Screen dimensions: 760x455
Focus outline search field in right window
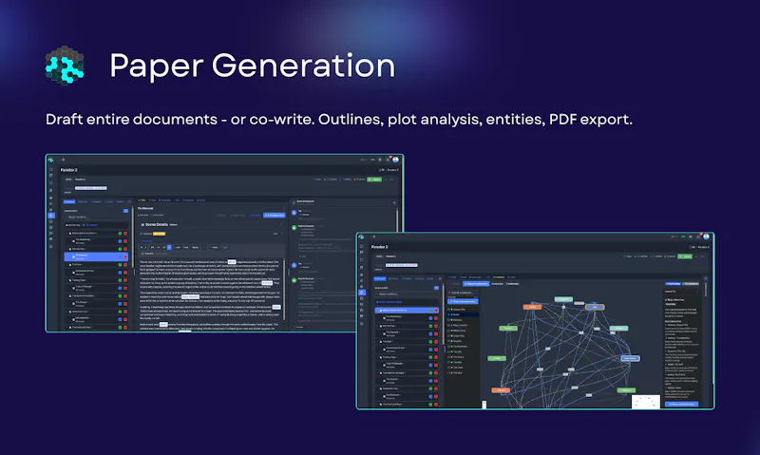coord(408,294)
